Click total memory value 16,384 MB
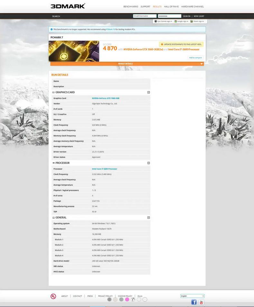The height and width of the screenshot is (307, 254). click(x=97, y=234)
